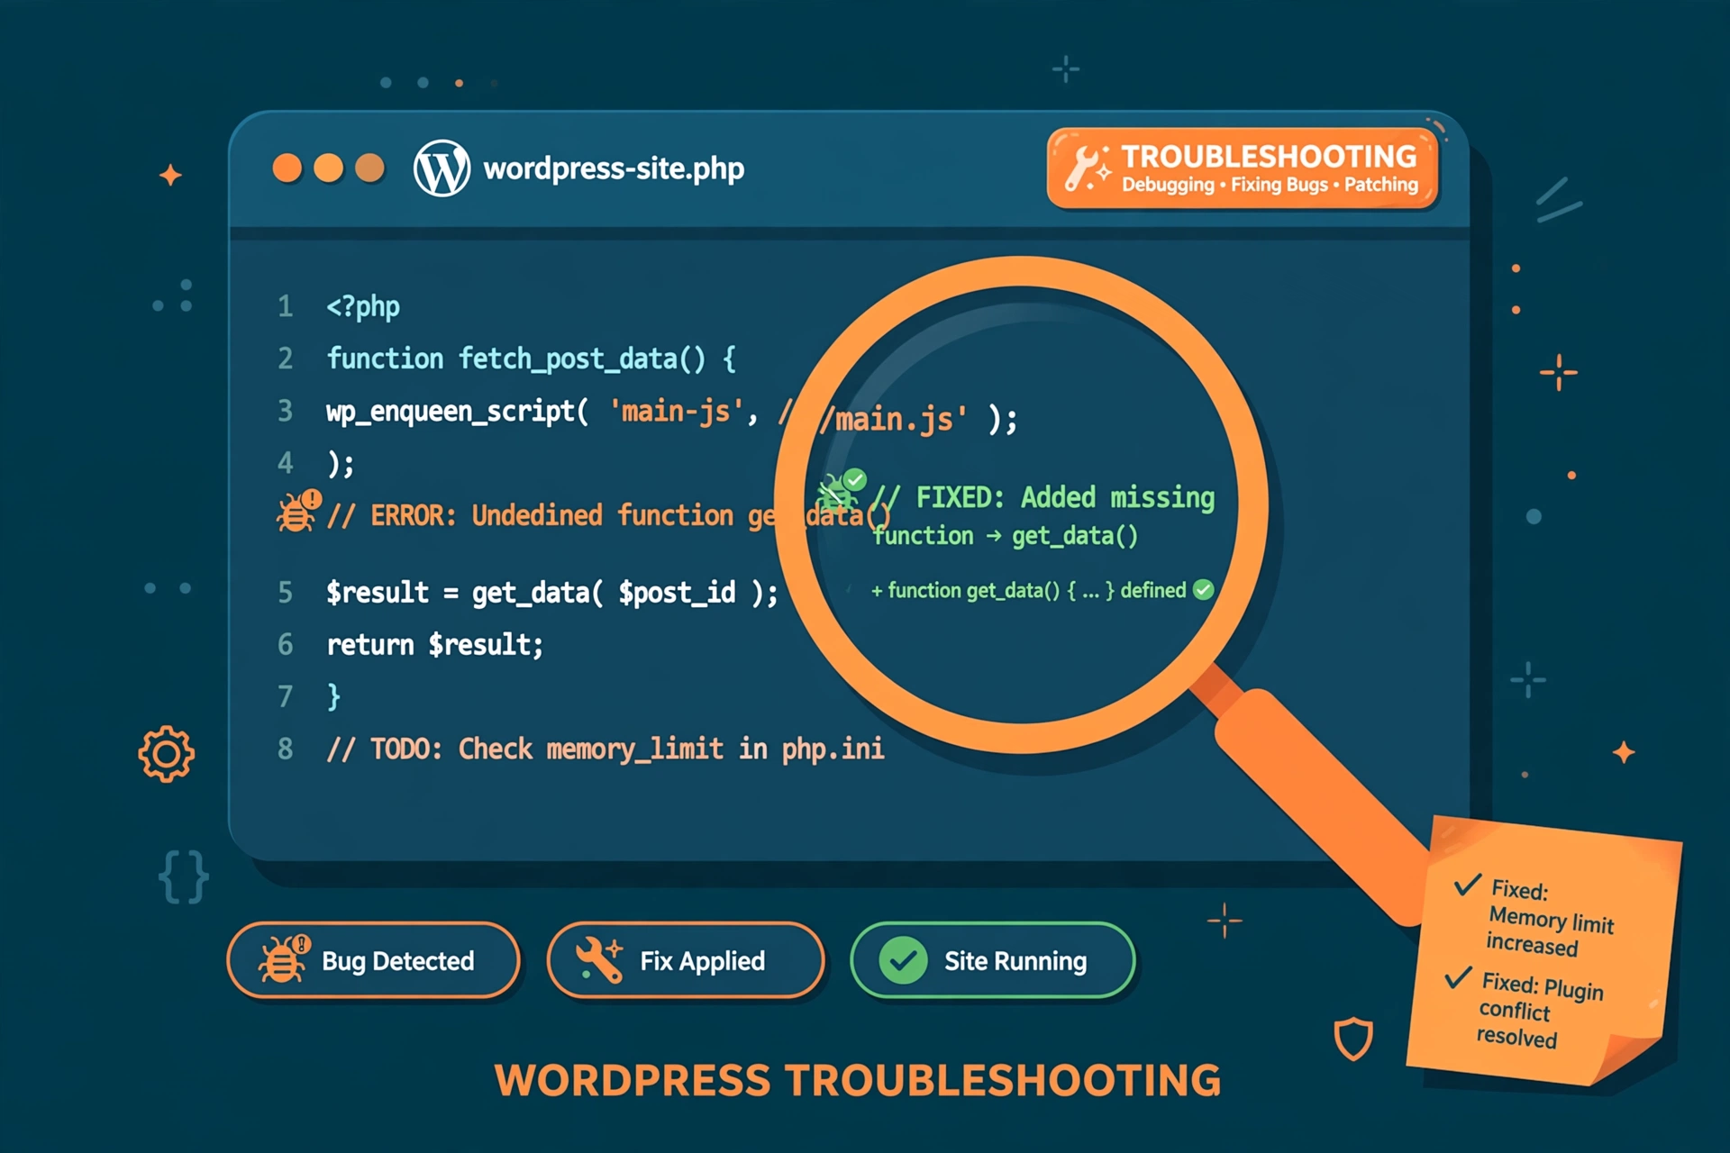Click the green checkmark after 'defined'
Viewport: 1730px width, 1153px height.
1203,590
